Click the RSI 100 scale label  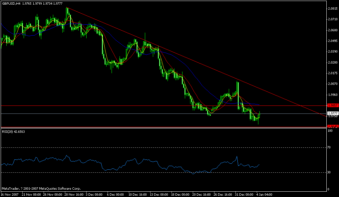[330, 131]
